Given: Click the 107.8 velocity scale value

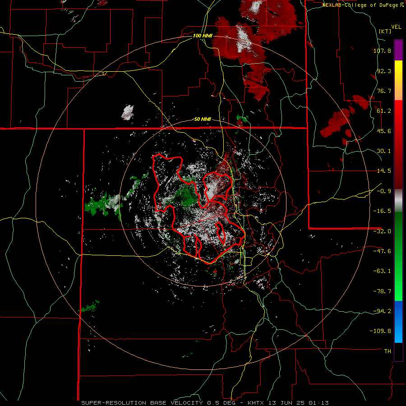Looking at the screenshot, I should pos(382,51).
